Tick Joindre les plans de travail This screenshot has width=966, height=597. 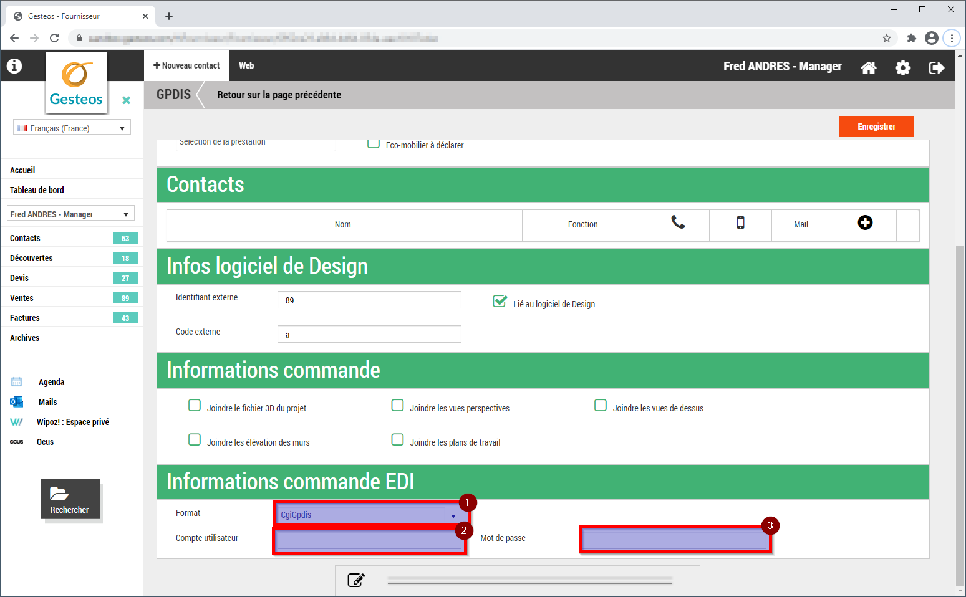[x=397, y=440]
